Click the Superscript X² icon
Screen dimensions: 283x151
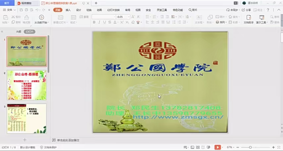(122, 22)
